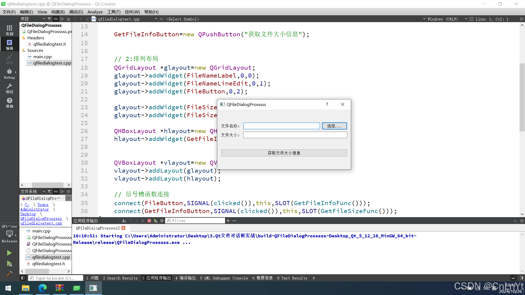The width and height of the screenshot is (525, 295).
Task: Click the 选择... button in the dialog
Action: (x=334, y=126)
